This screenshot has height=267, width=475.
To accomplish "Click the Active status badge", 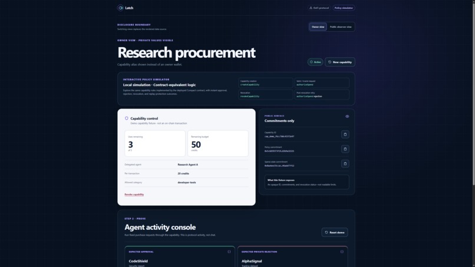I will (315, 62).
